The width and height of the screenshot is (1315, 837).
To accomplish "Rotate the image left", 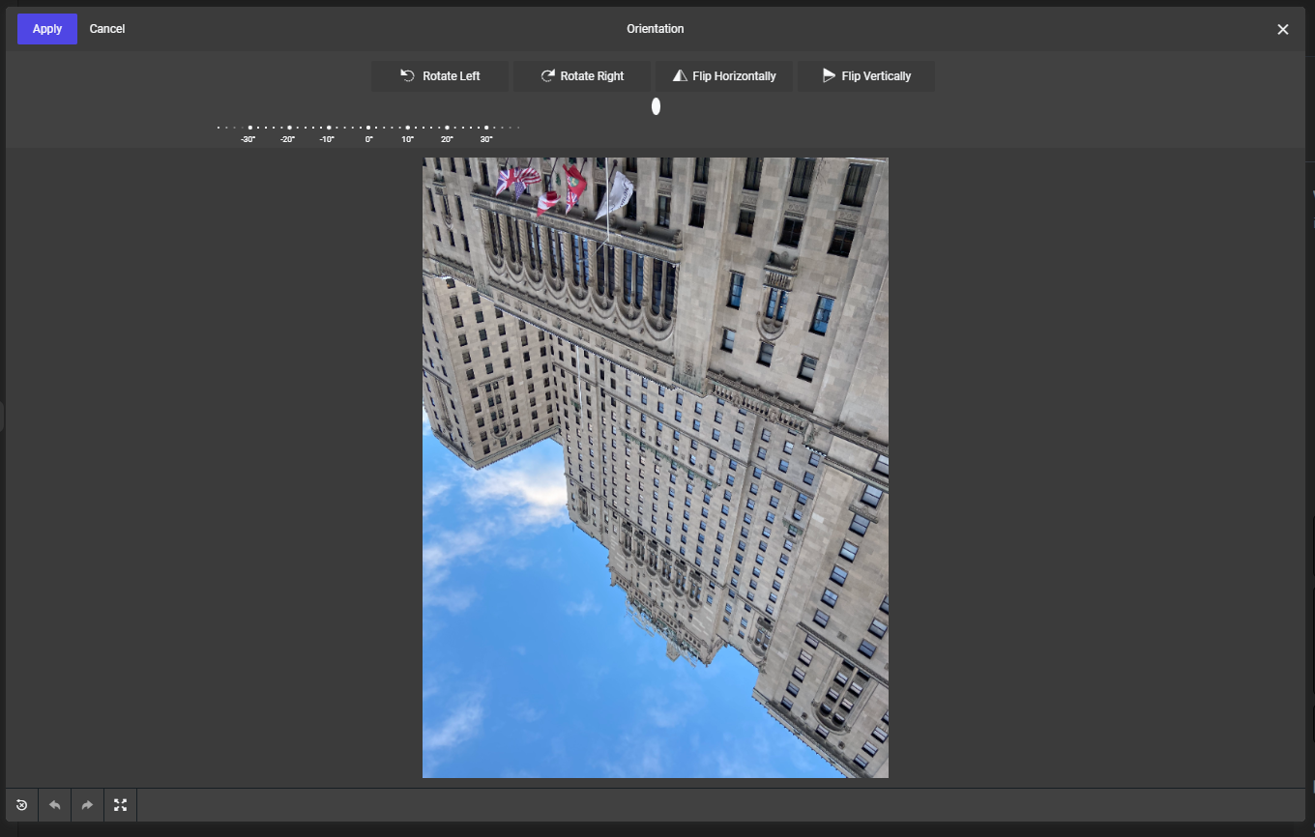I will click(440, 76).
